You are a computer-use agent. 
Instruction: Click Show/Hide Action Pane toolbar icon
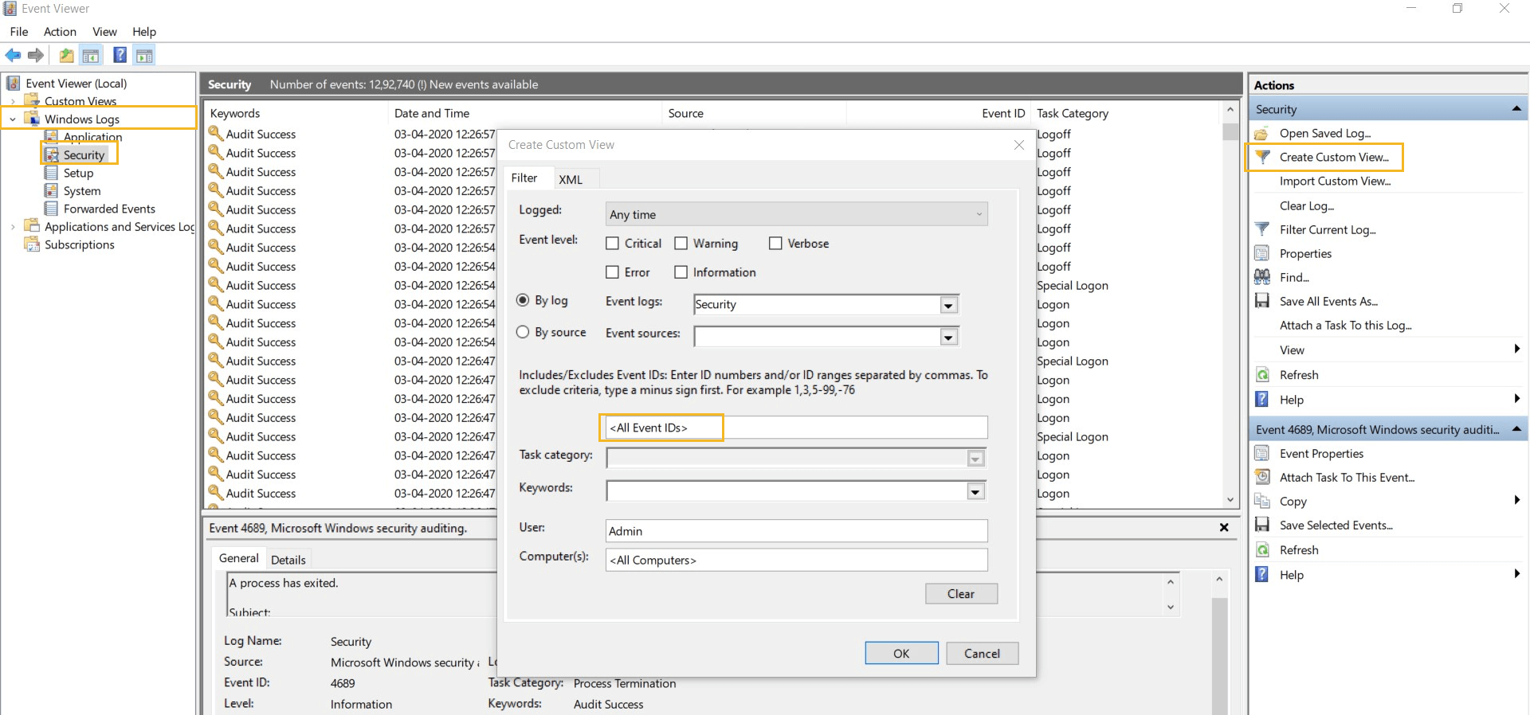coord(144,55)
